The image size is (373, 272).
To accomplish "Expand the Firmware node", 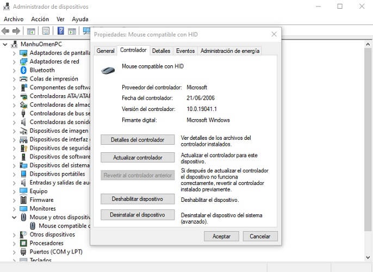I will [14, 200].
